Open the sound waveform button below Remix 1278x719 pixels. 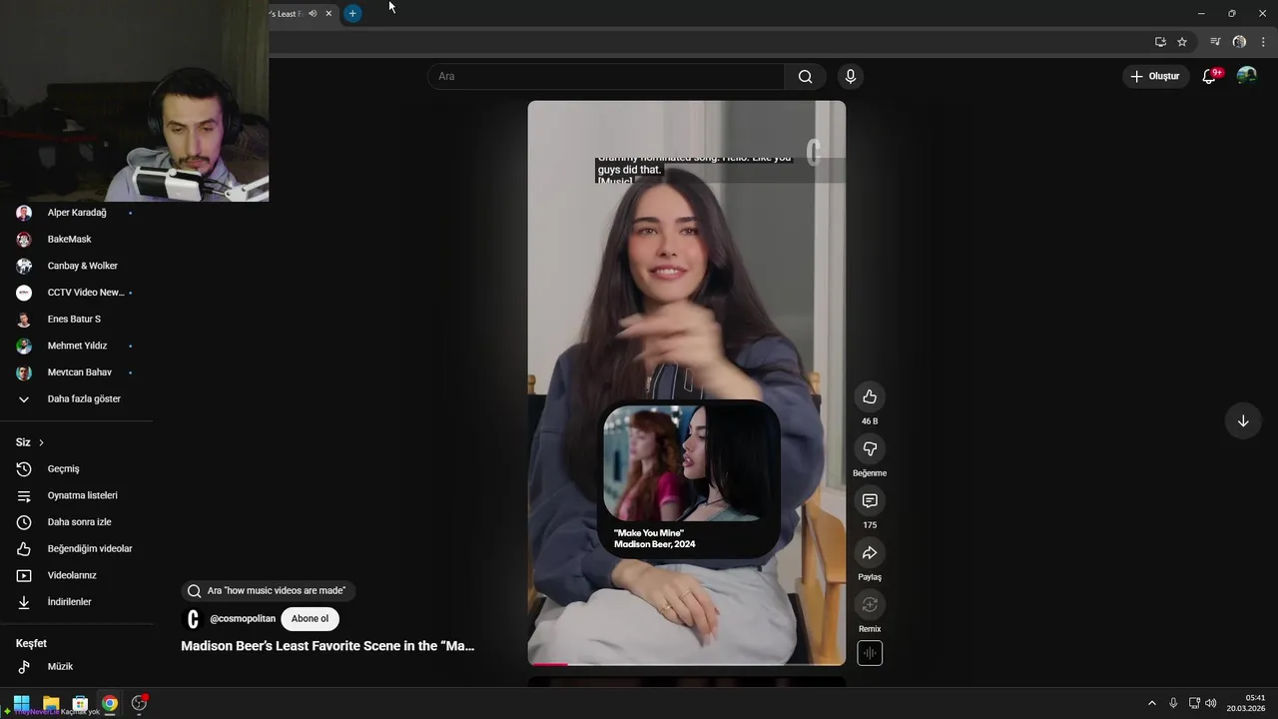[x=870, y=654]
